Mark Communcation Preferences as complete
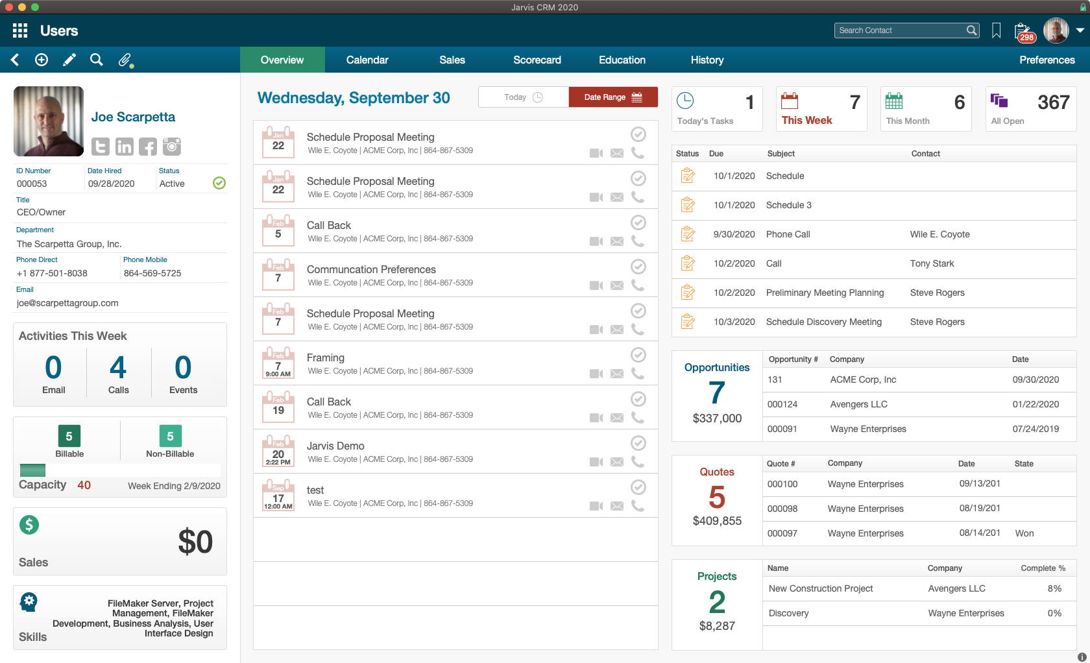The image size is (1090, 663). tap(638, 267)
